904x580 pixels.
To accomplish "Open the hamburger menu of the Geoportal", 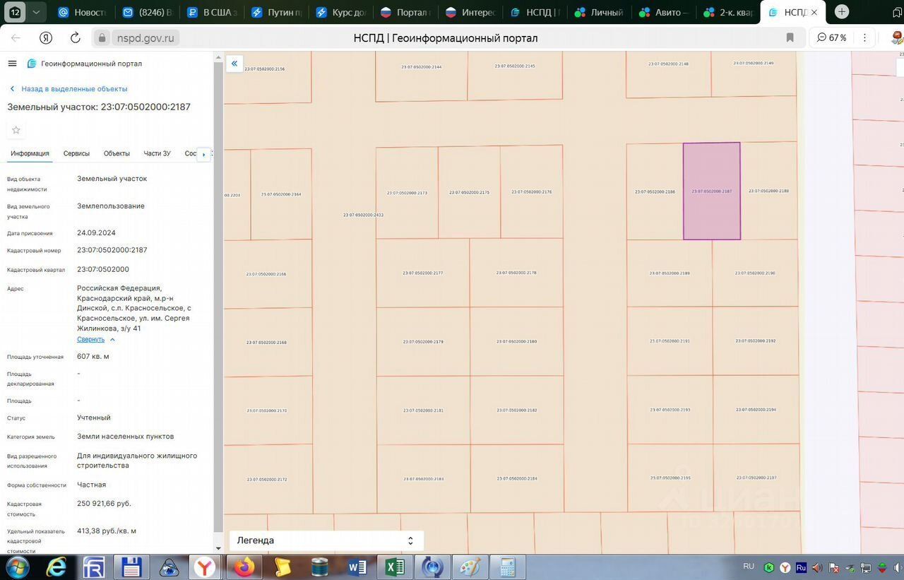I will point(12,64).
